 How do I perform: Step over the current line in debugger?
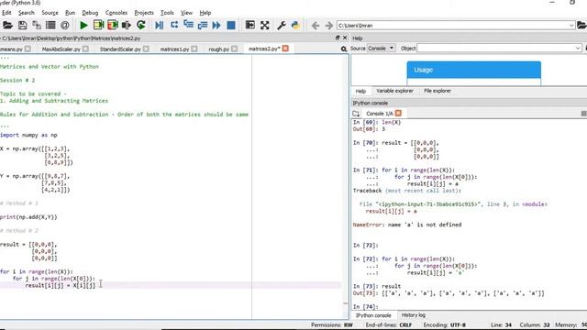(174, 25)
